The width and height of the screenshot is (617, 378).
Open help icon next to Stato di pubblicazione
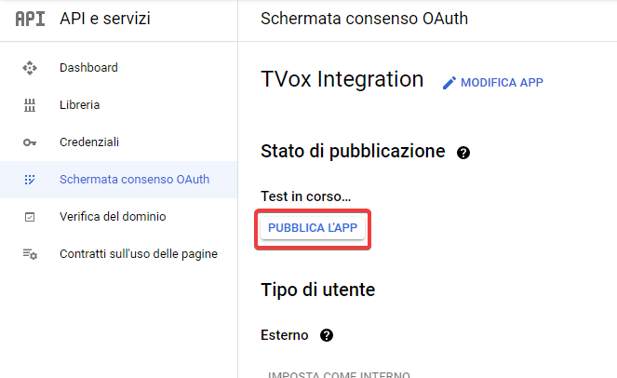click(x=463, y=153)
